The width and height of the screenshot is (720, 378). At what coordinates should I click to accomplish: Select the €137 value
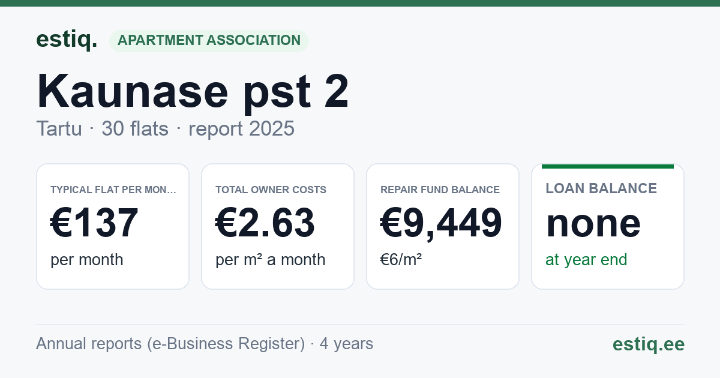(95, 223)
